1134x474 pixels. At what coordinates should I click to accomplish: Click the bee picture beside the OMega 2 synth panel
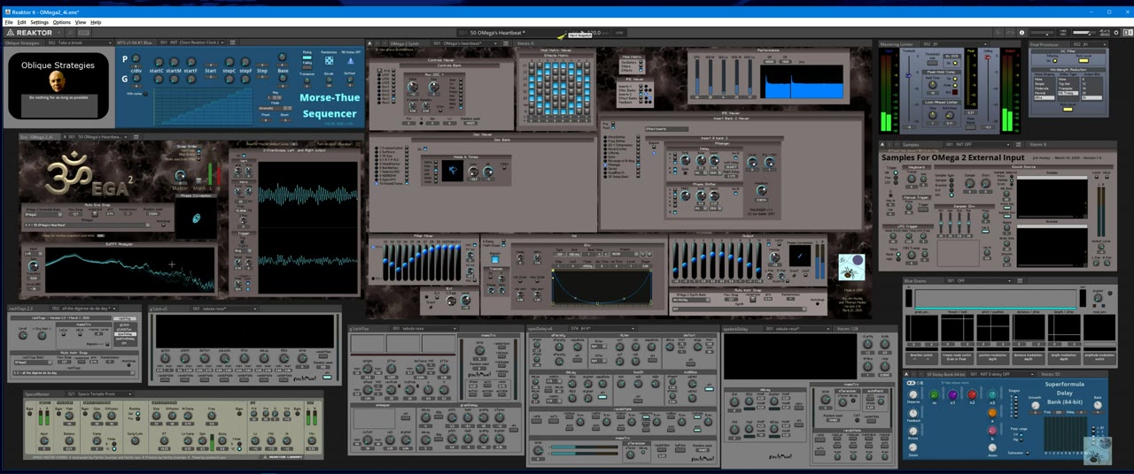[x=851, y=265]
